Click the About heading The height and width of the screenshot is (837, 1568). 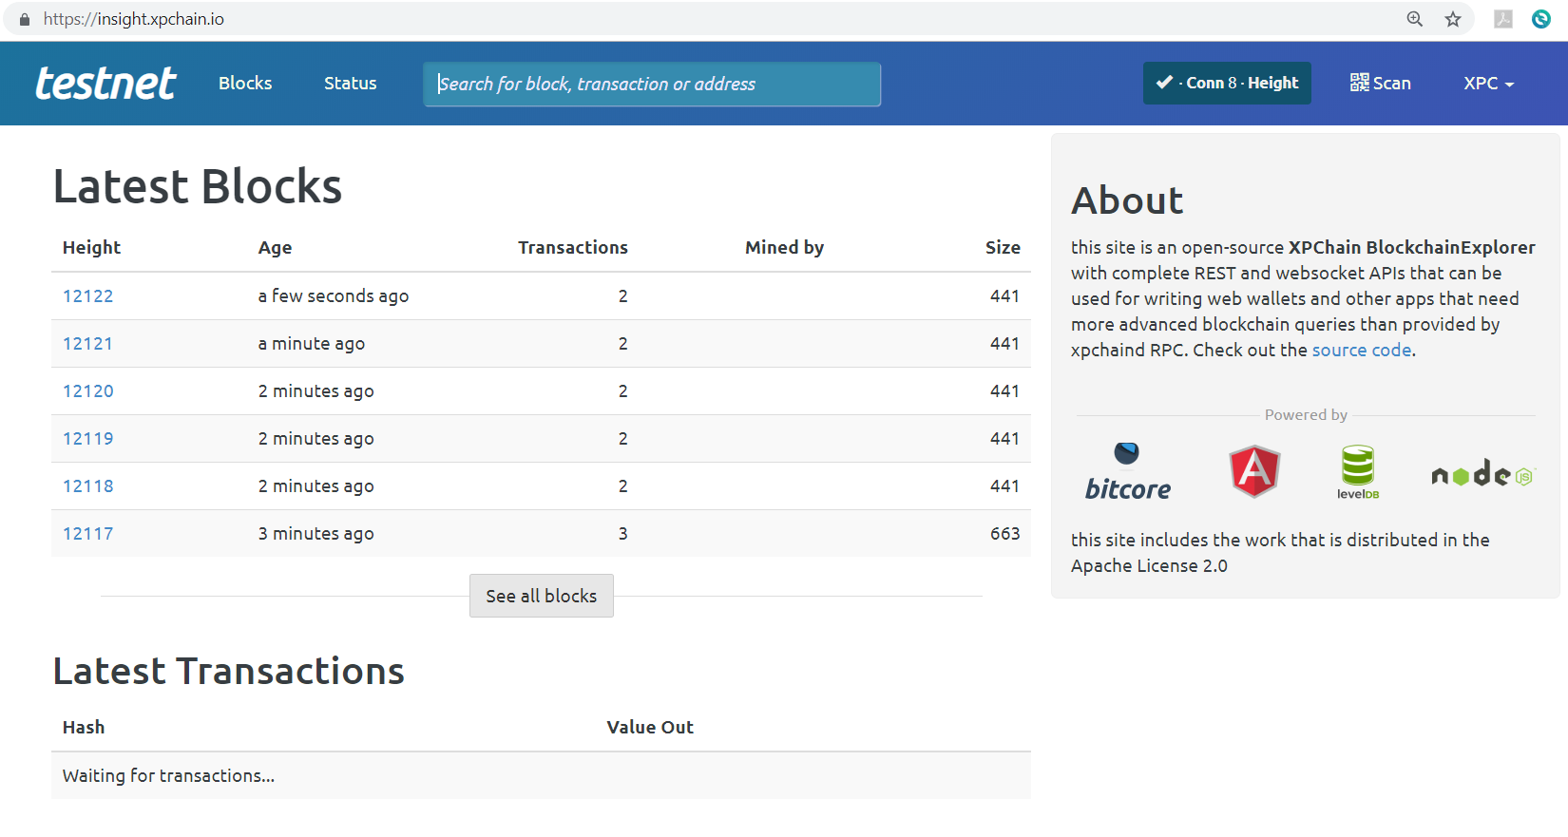click(1128, 201)
